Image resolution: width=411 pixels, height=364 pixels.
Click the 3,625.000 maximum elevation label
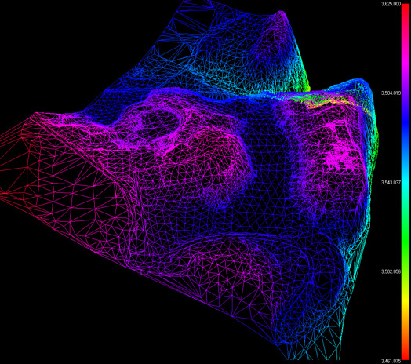click(391, 4)
